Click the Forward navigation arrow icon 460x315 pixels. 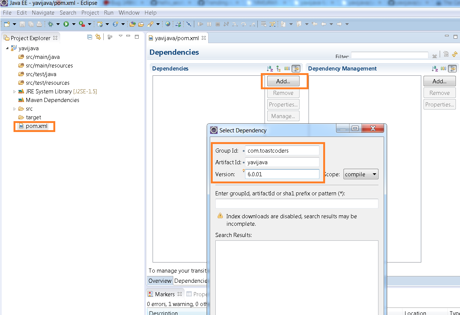pos(339,24)
